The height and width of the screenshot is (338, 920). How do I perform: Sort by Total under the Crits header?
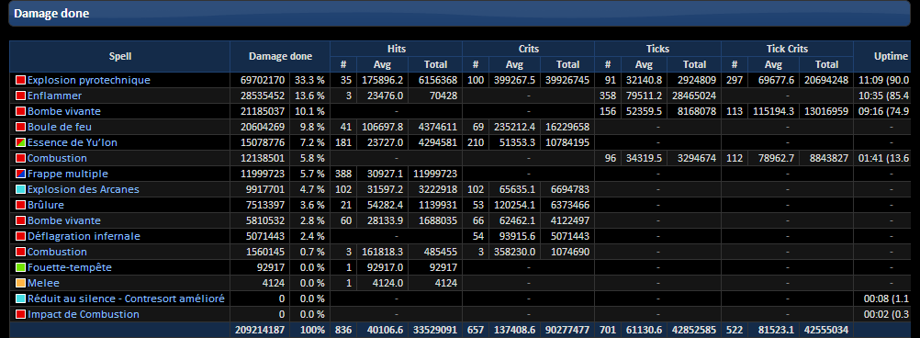[567, 64]
